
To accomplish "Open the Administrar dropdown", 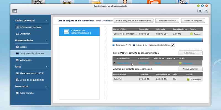I will [191, 53].
